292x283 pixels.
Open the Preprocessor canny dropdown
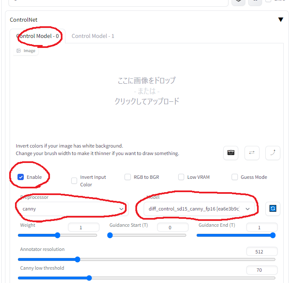click(73, 209)
